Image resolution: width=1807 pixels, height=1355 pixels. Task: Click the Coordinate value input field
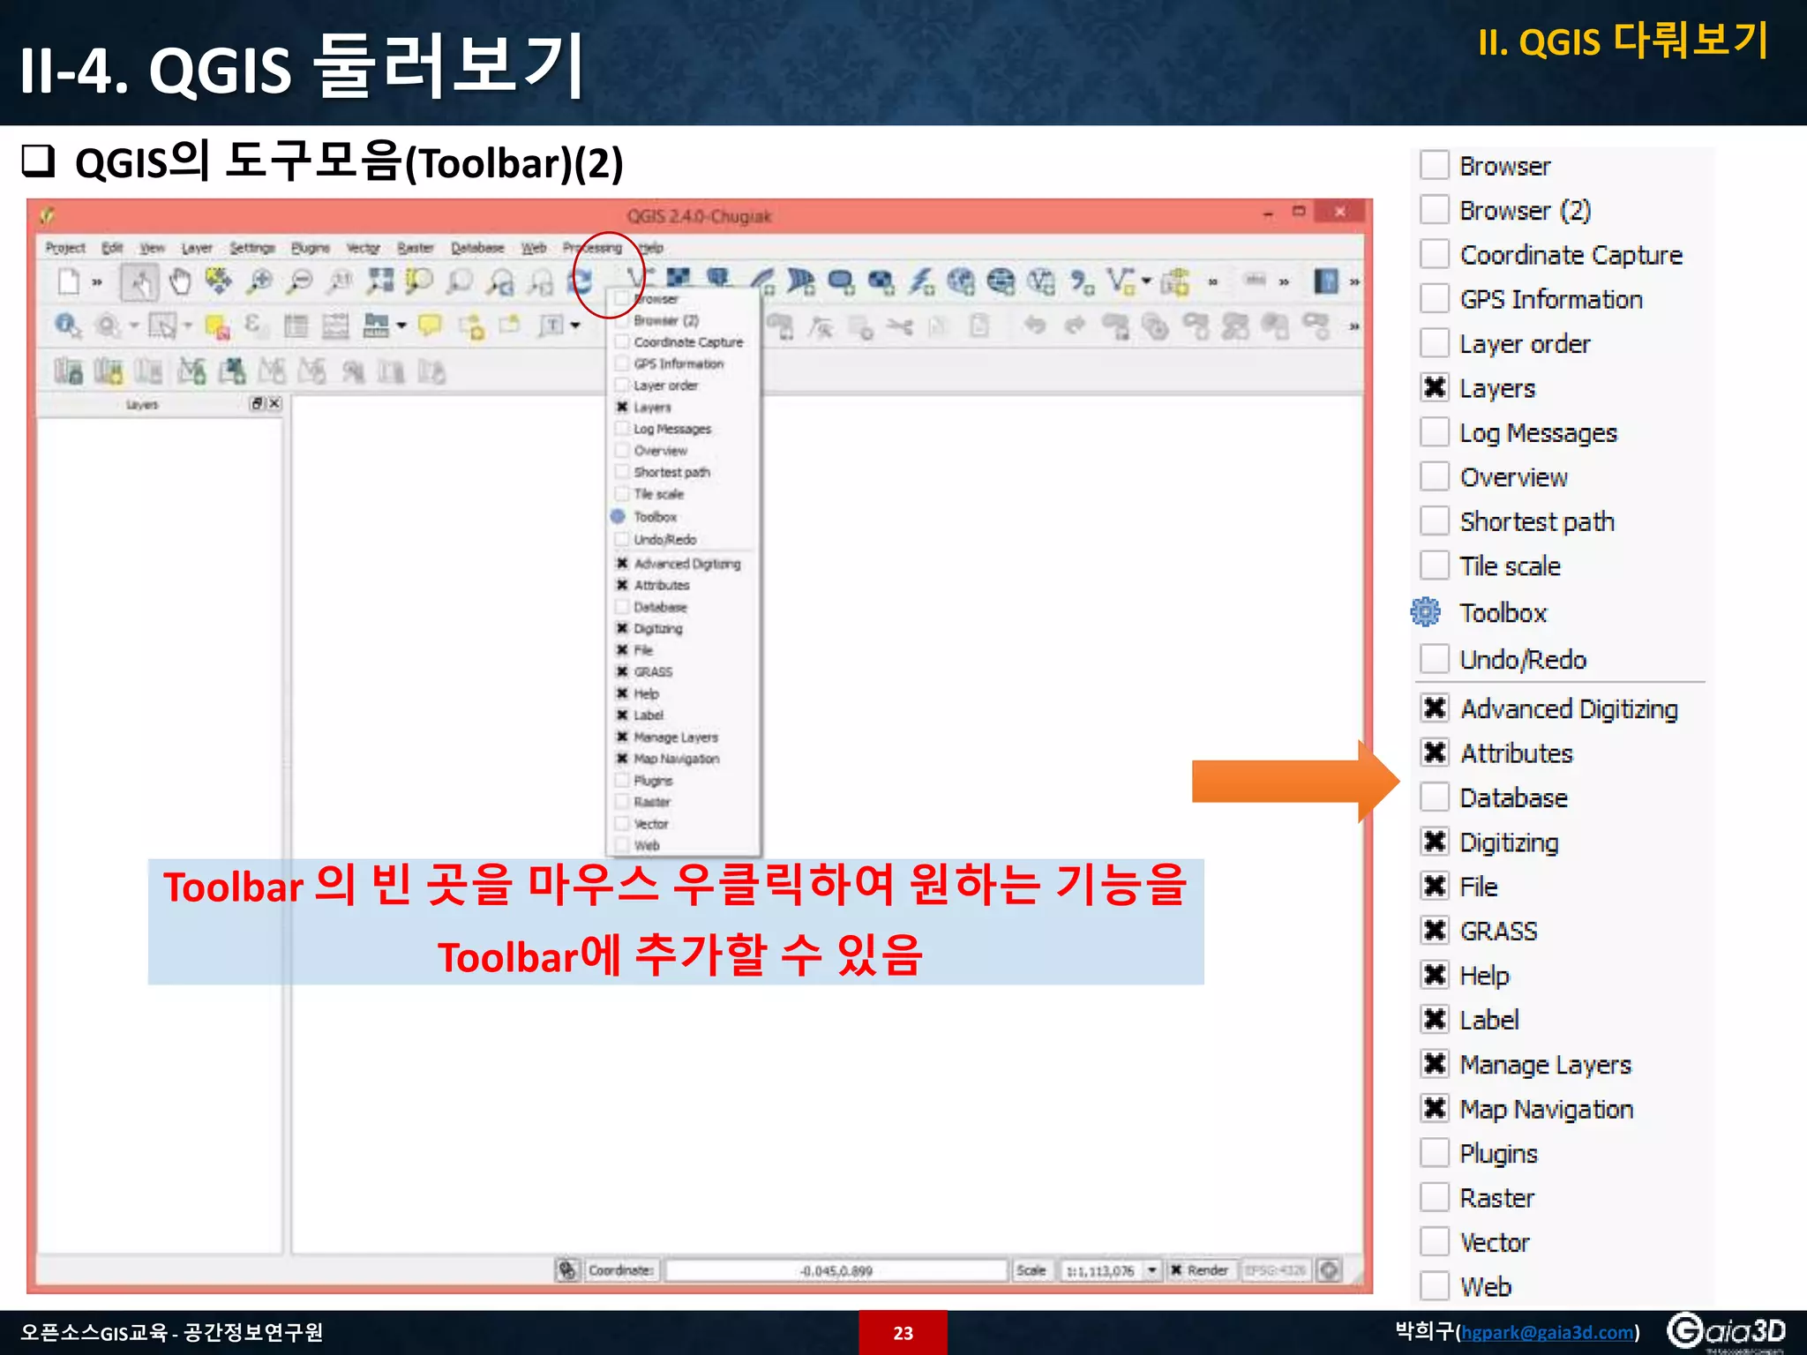836,1270
